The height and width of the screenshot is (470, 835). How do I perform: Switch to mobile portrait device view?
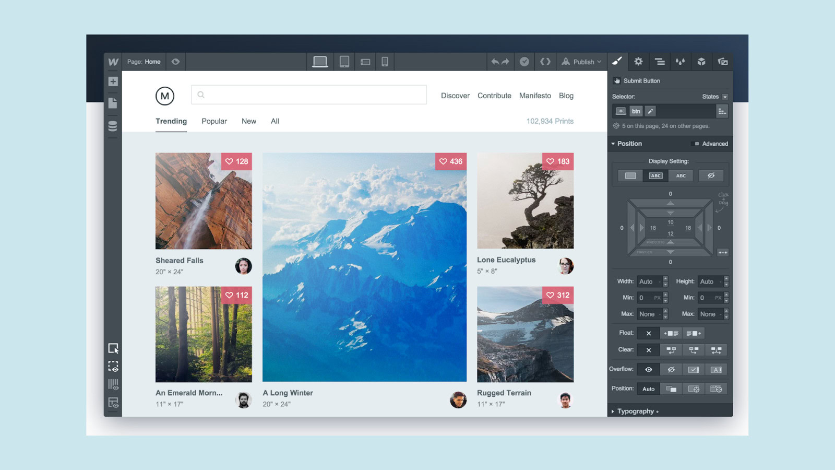(x=385, y=62)
